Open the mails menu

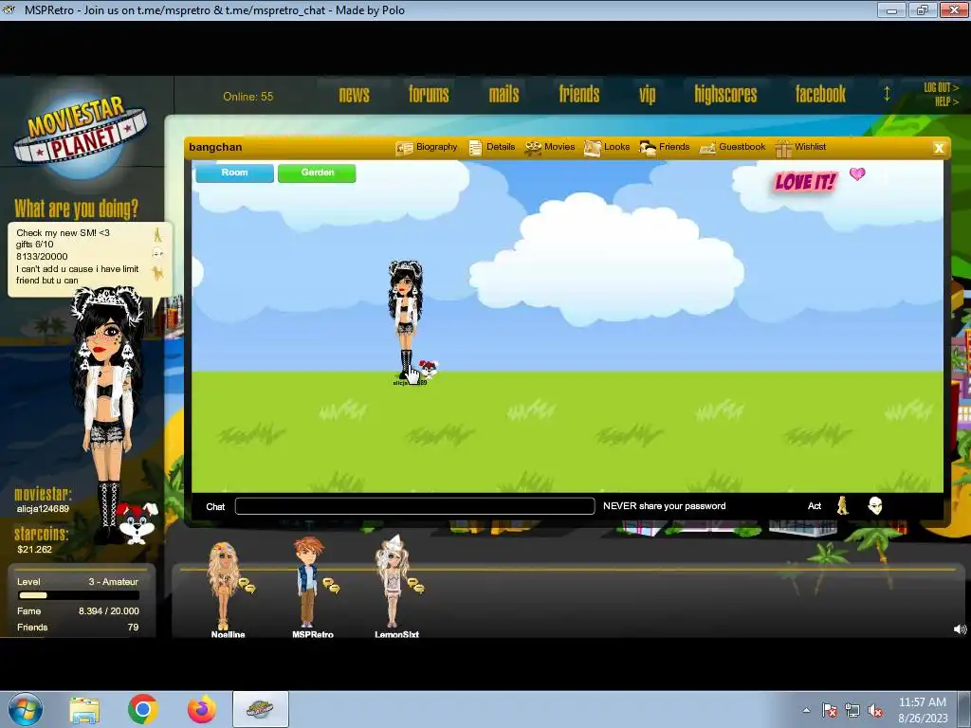(x=504, y=94)
